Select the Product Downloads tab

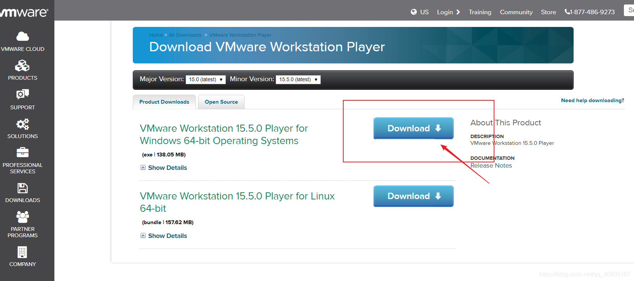point(164,102)
